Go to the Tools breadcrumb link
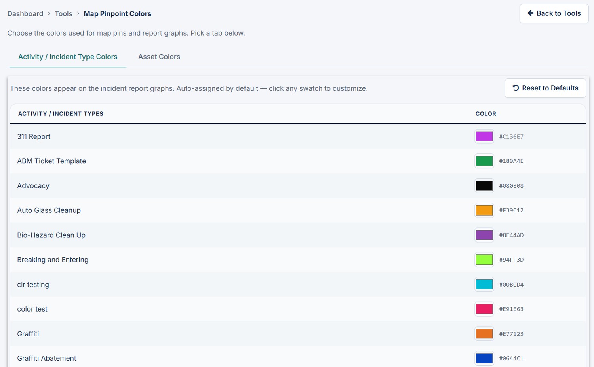Screen dimensions: 594x367 63,14
